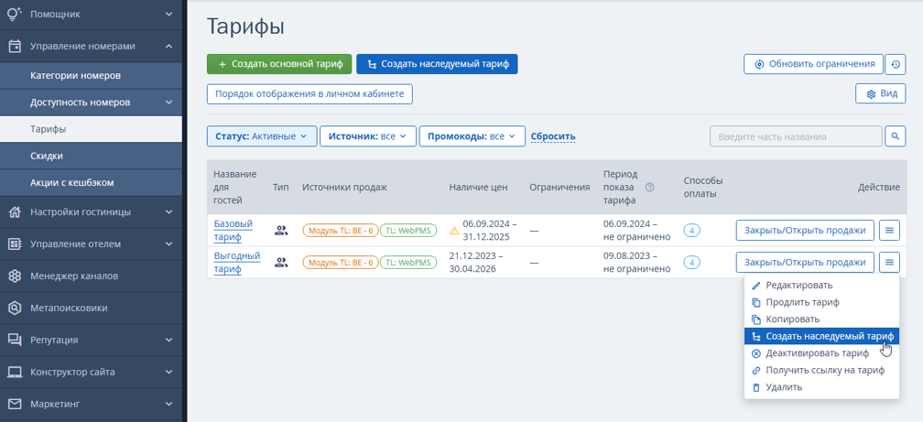
Task: Open Категории номеров sidebar item
Action: point(91,76)
